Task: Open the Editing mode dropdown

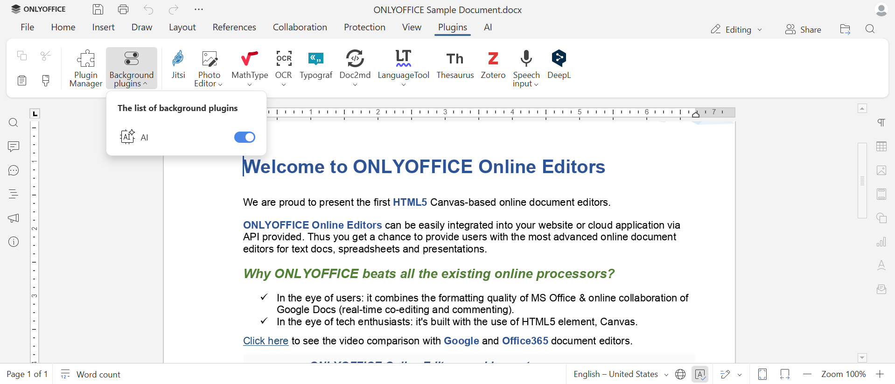Action: [x=736, y=29]
